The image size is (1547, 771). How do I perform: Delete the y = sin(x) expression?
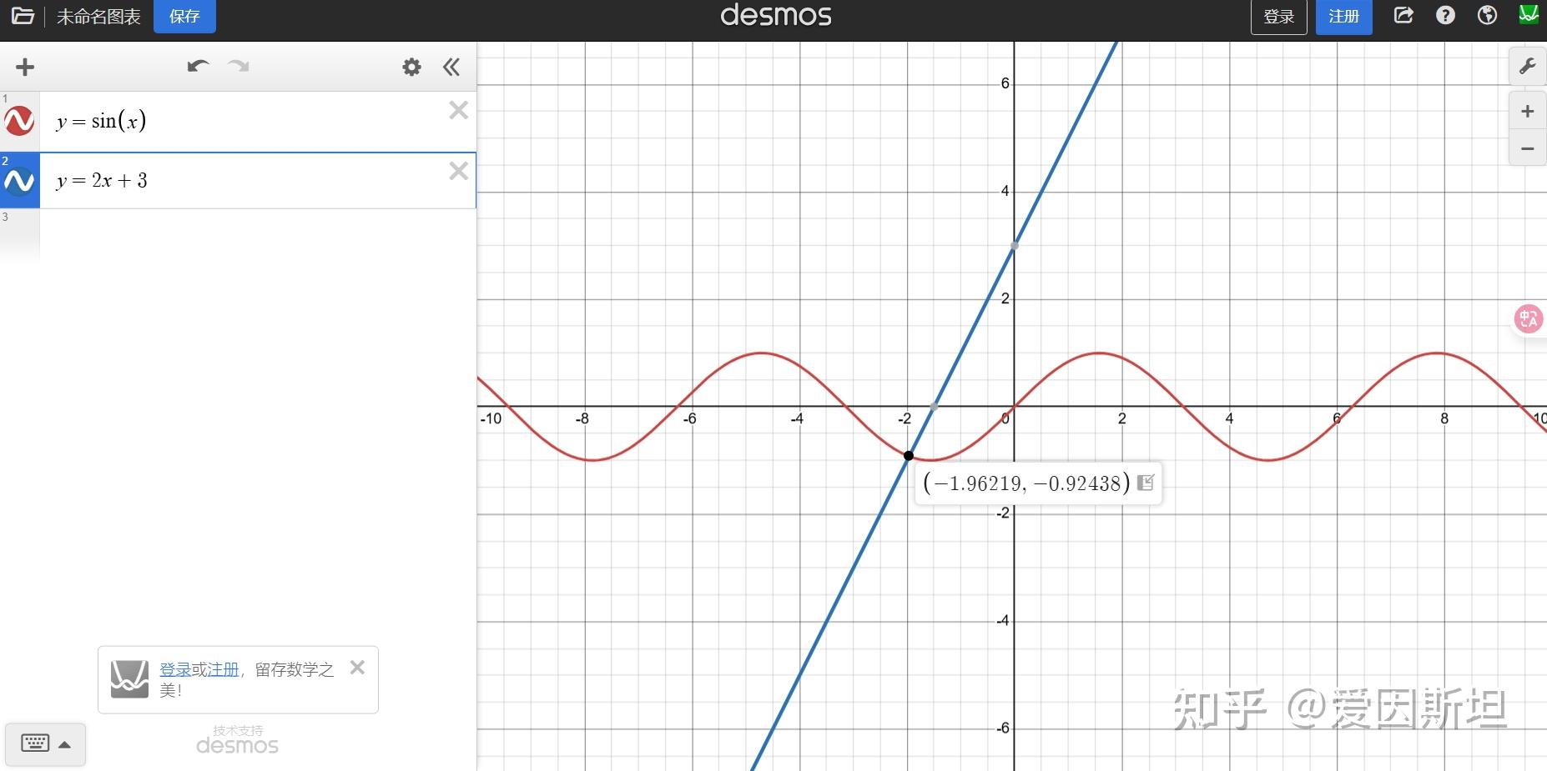pos(458,110)
